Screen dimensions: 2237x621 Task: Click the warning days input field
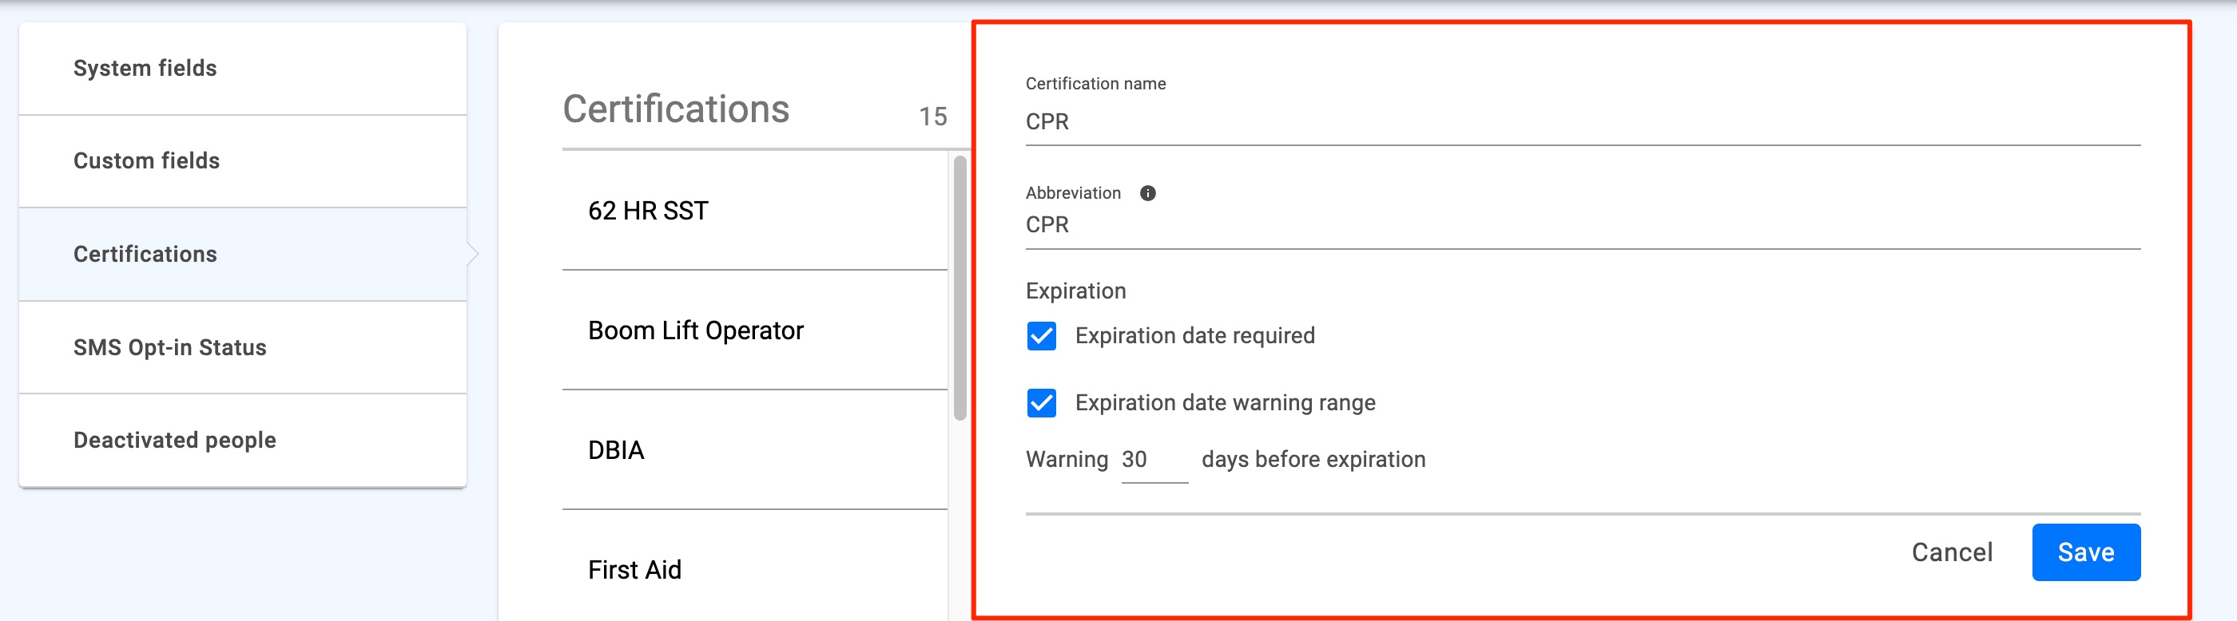[1154, 460]
